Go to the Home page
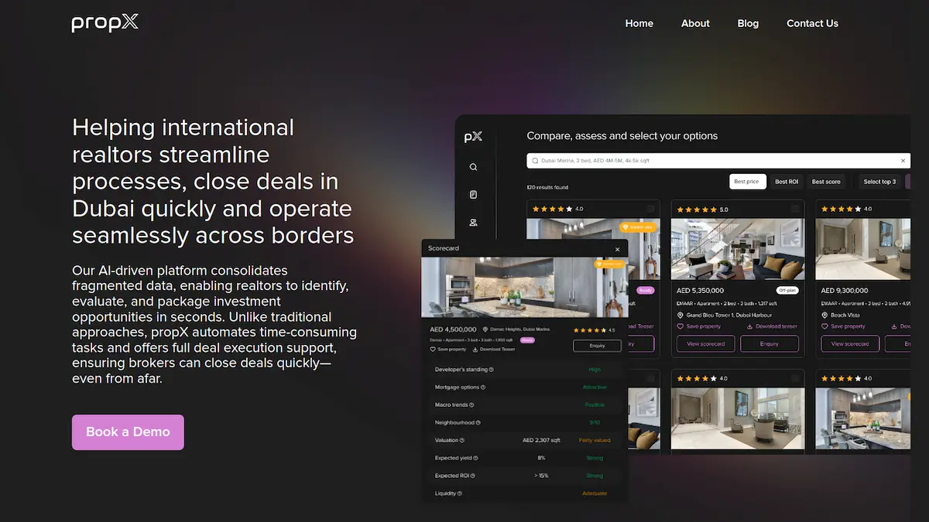The width and height of the screenshot is (929, 522). 639,23
